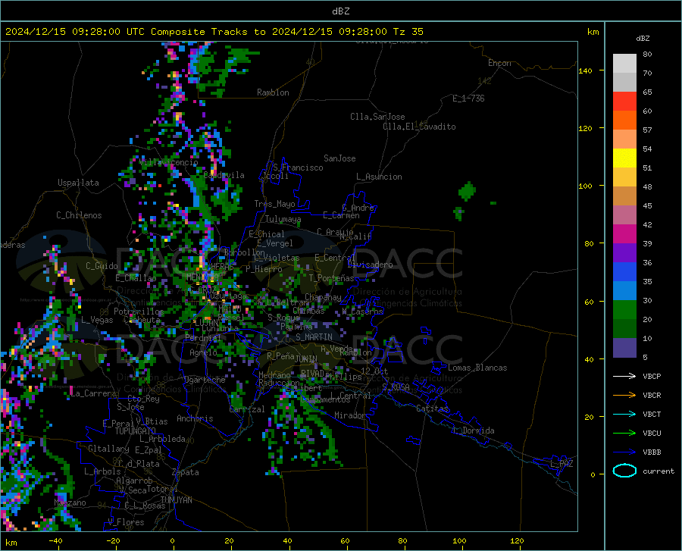Image resolution: width=682 pixels, height=551 pixels.
Task: Click the 'Gltallary' map label
Action: 108,449
